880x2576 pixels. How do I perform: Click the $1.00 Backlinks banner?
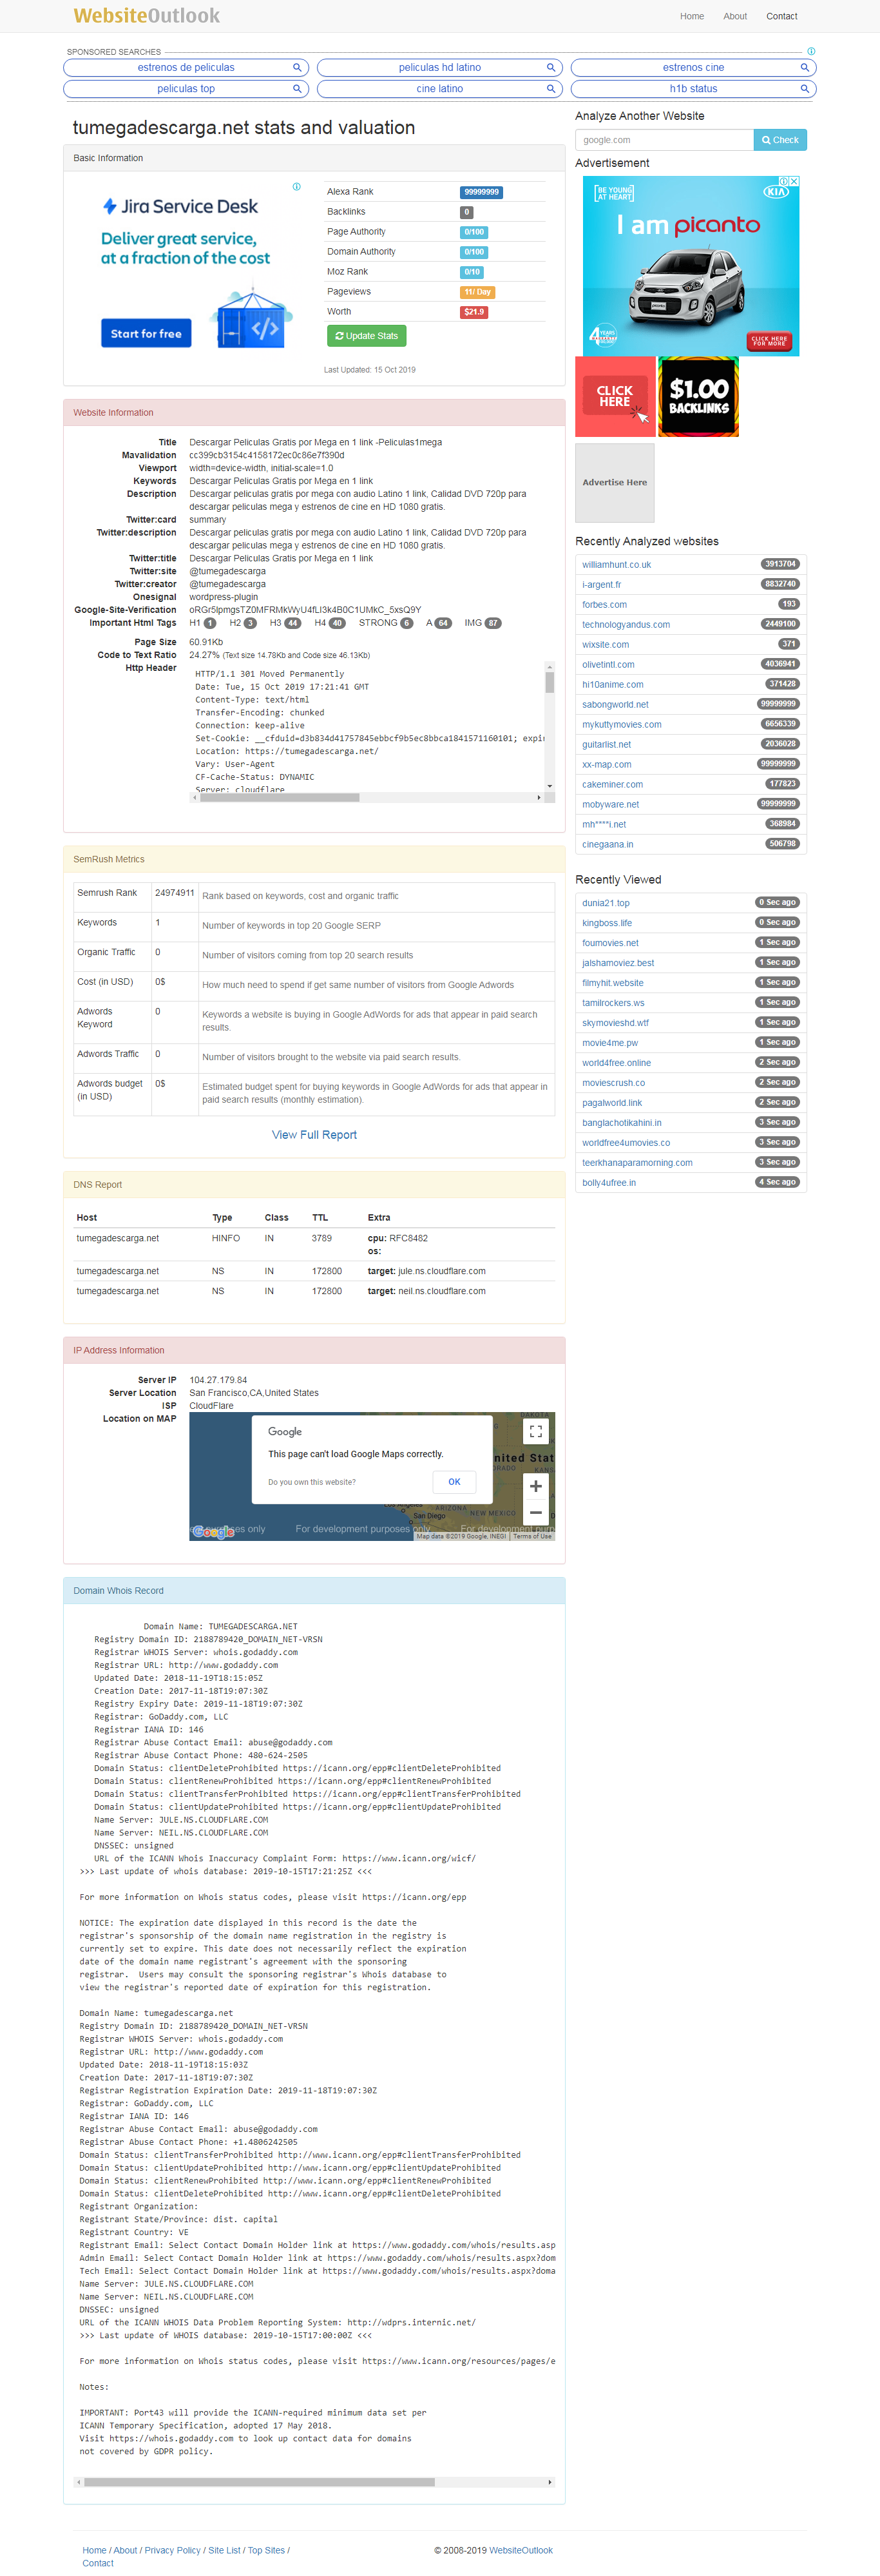[699, 396]
